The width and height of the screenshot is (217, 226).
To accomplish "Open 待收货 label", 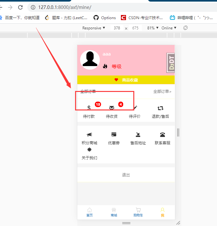I will tap(112, 116).
